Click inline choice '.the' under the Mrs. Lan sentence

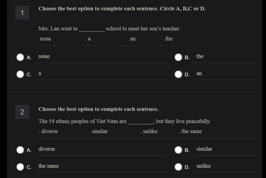pos(168,39)
